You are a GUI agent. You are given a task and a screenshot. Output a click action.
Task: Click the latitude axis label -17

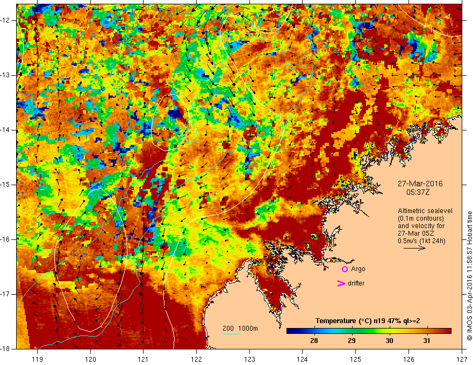(x=5, y=294)
